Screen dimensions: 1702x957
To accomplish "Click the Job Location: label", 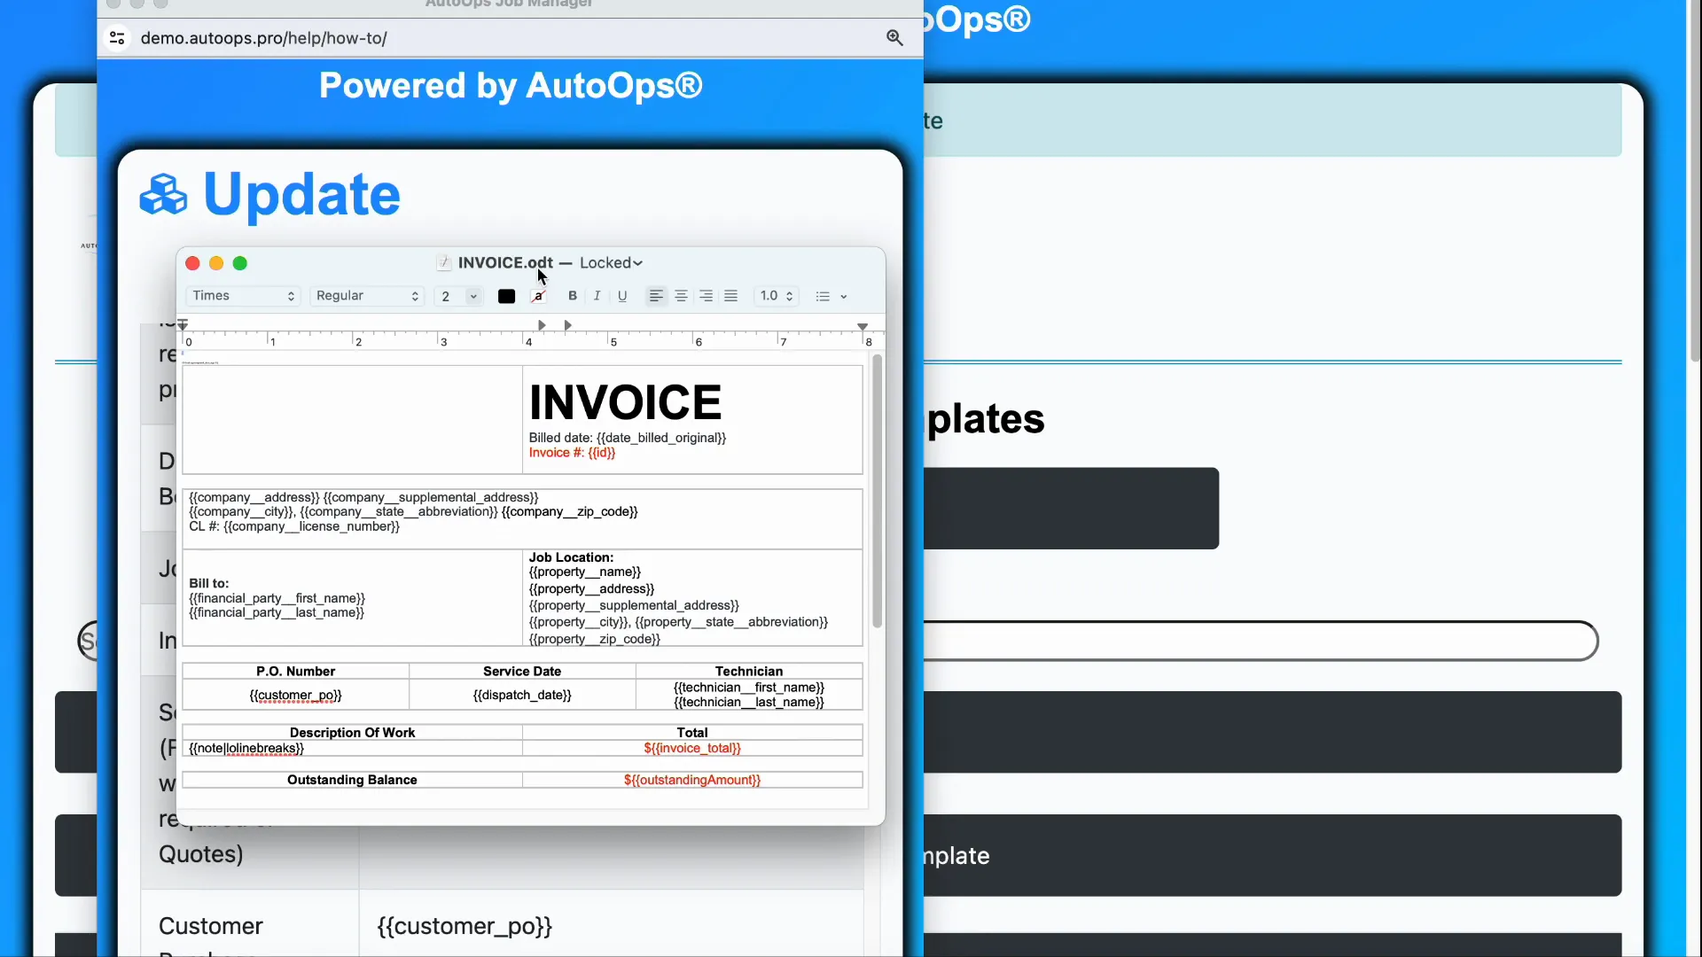I will (x=571, y=557).
